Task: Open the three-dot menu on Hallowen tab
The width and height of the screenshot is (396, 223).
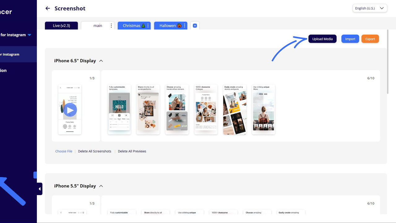Action: click(x=185, y=26)
